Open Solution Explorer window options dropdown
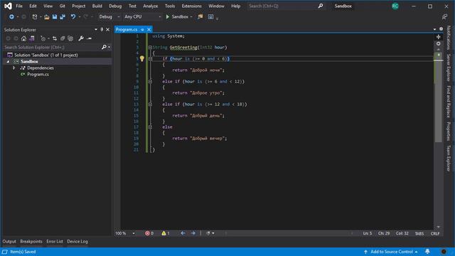This screenshot has height=256, width=455. pyautogui.click(x=96, y=30)
